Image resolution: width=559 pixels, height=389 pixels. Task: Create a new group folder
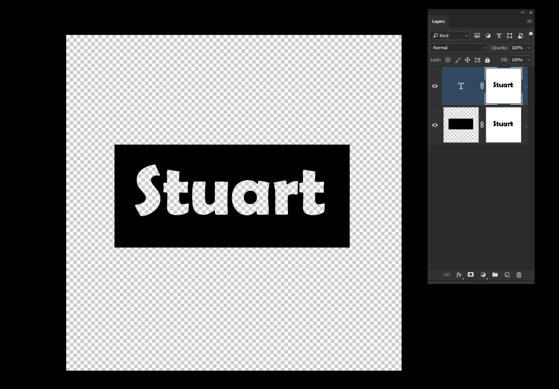point(495,274)
